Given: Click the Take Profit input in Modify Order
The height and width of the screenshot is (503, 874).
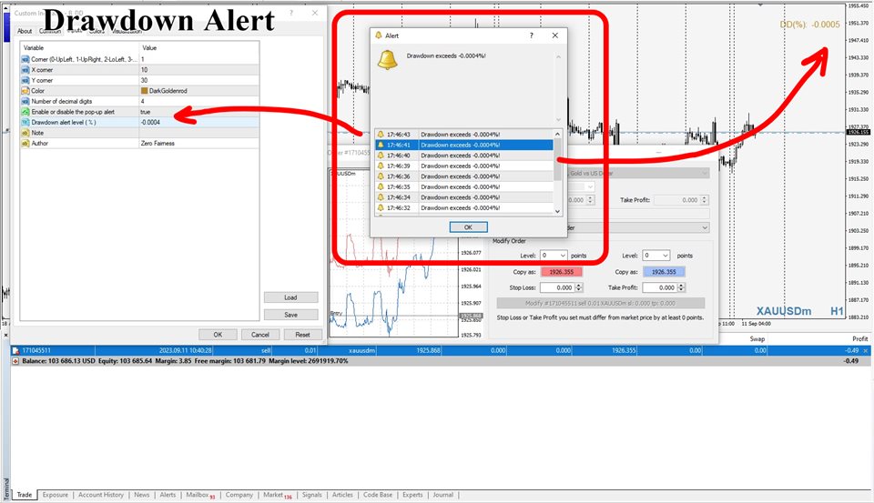Looking at the screenshot, I should pos(660,287).
